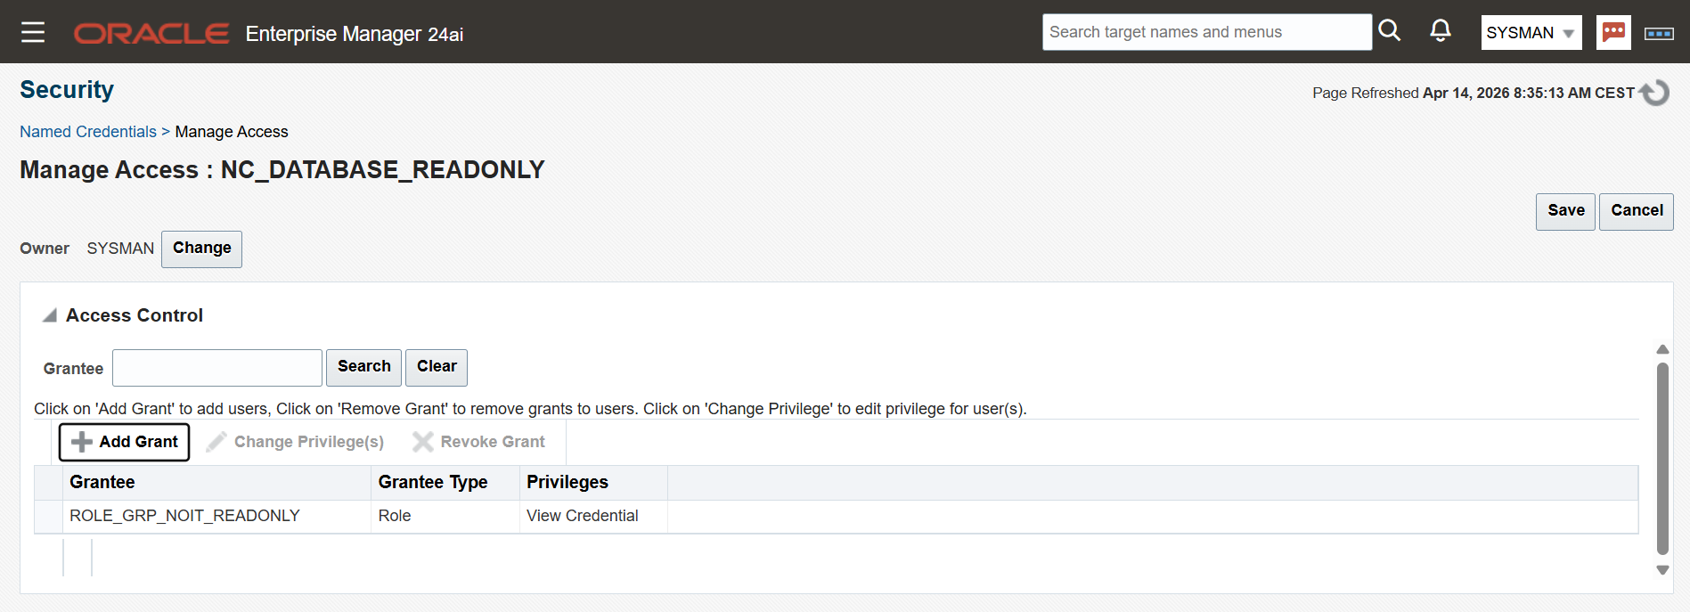Click the search magnifier icon

1389,31
